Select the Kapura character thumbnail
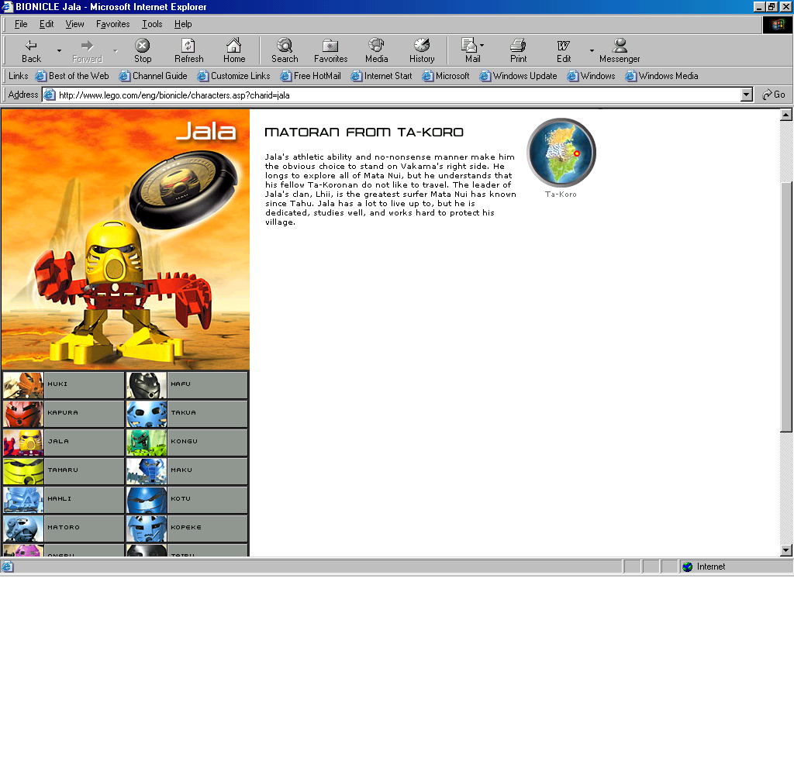Viewport: 794px width, 775px height. point(23,414)
